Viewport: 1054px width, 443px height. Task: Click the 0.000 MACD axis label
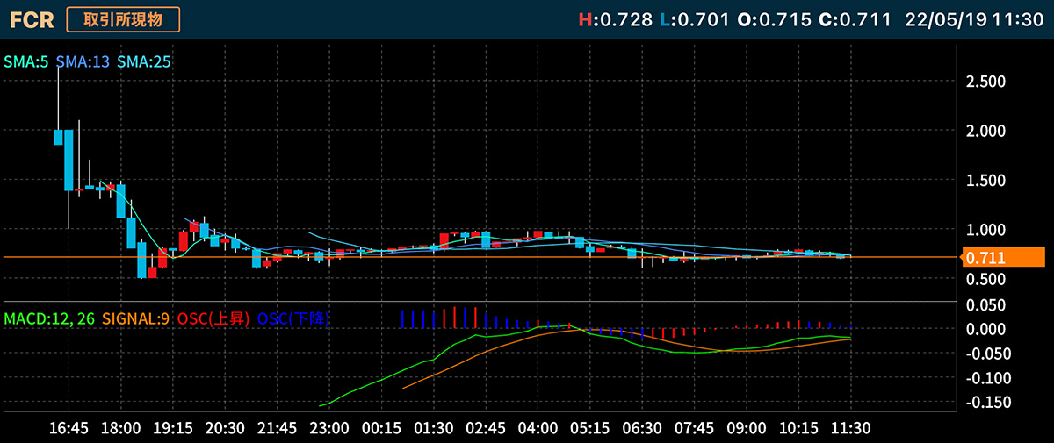[985, 329]
